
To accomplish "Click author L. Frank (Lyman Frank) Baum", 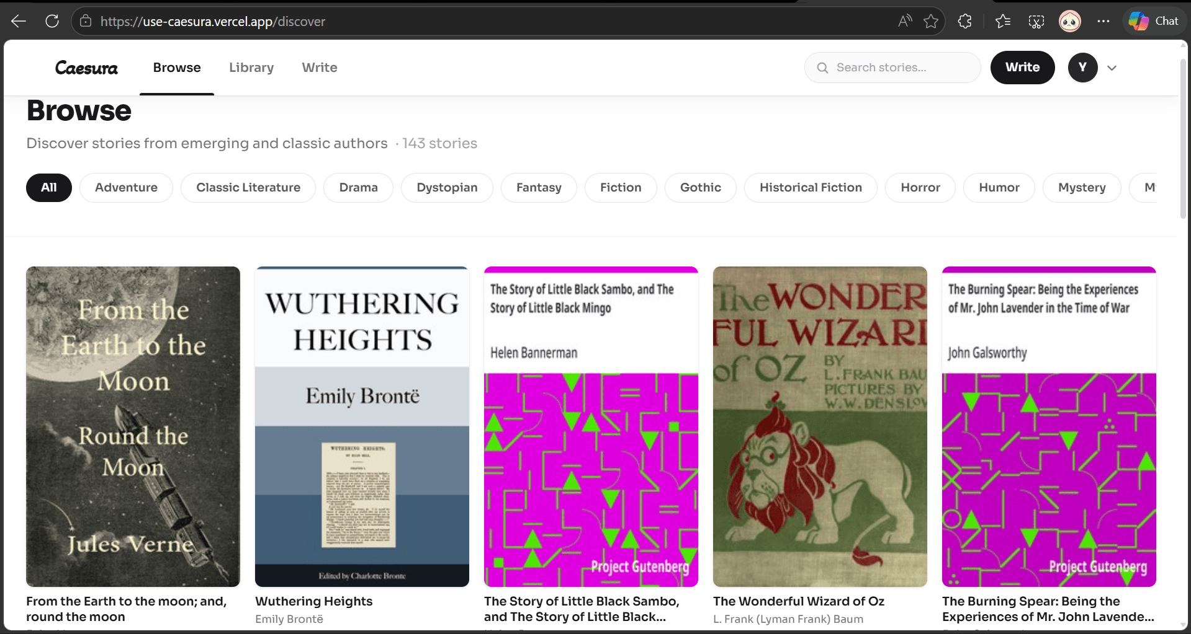I will pyautogui.click(x=788, y=619).
